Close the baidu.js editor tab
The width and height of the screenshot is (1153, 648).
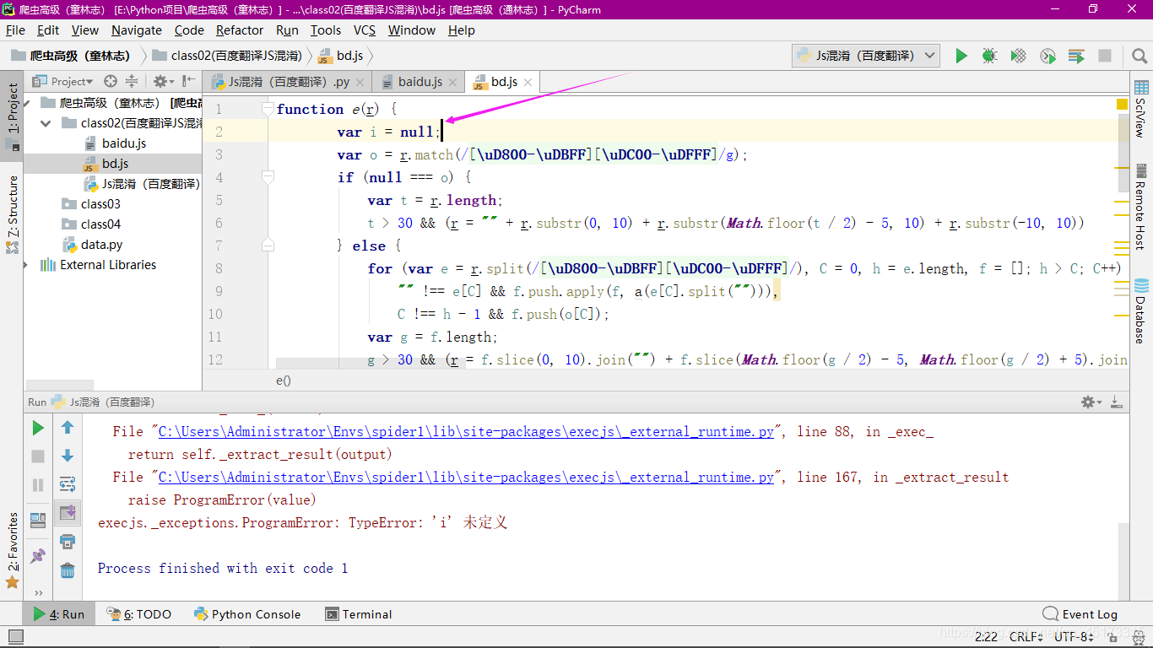tap(452, 82)
